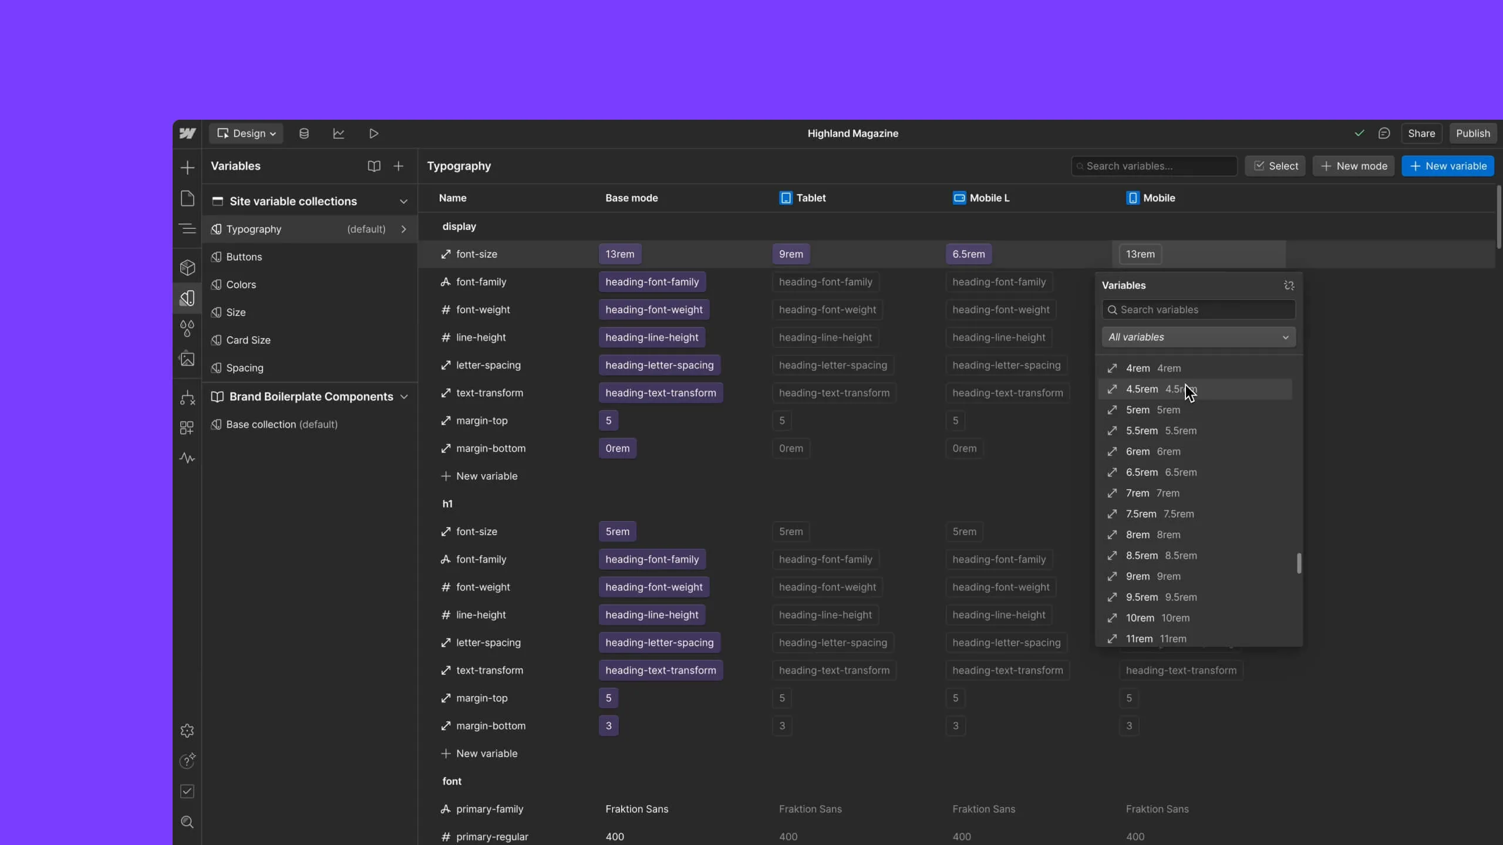
Task: Expand the Typography collection details arrow
Action: pos(403,229)
